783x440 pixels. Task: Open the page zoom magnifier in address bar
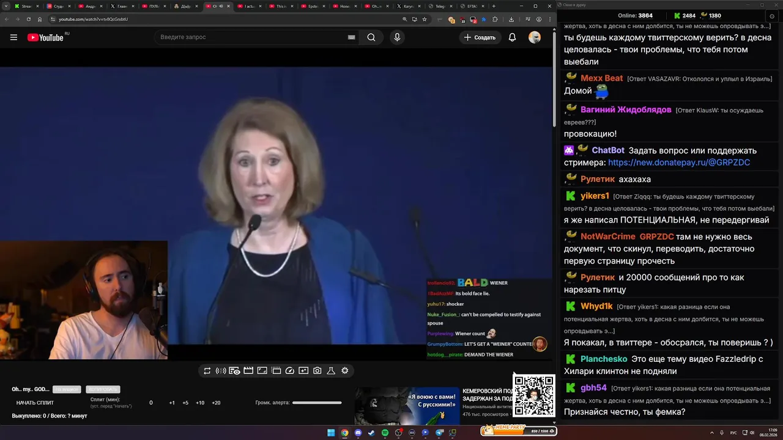coord(405,19)
